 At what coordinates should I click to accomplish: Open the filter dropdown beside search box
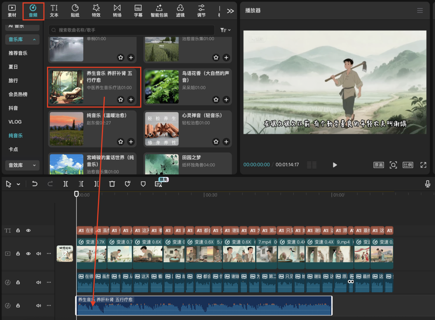point(225,30)
